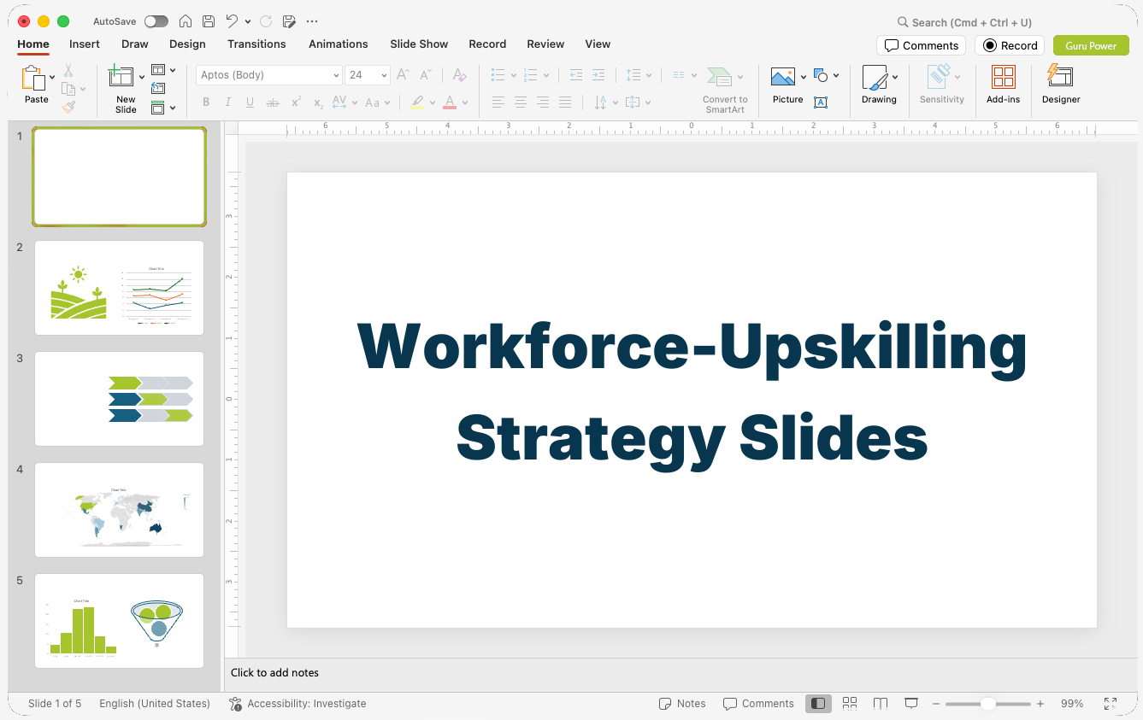
Task: Open the Slide Layout dropdown
Action: pyautogui.click(x=163, y=70)
